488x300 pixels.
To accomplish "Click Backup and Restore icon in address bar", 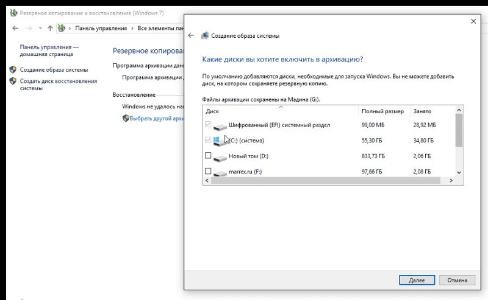I will click(x=62, y=28).
